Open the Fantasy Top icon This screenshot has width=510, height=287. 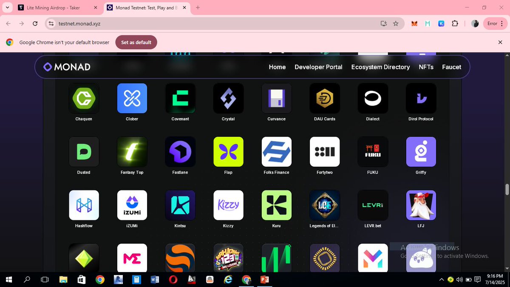pos(132,152)
